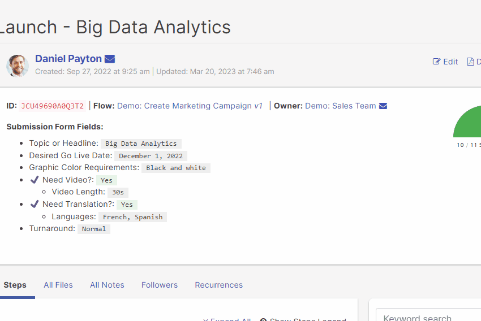481x321 pixels.
Task: Click the checkmark icon beside Need Video
Action: [x=35, y=180]
